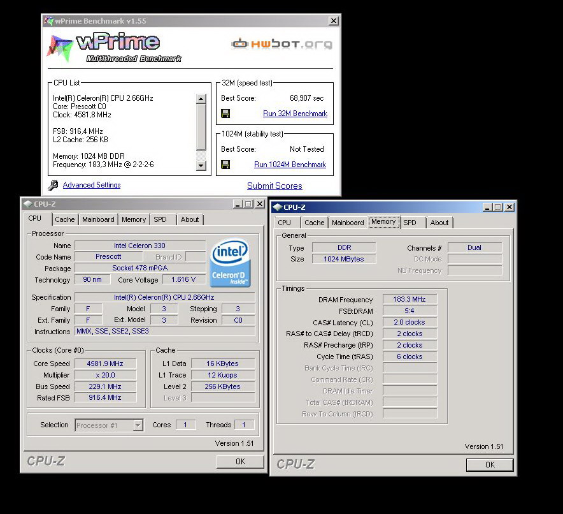Click the 32M best score '68,907 sec'

(306, 98)
